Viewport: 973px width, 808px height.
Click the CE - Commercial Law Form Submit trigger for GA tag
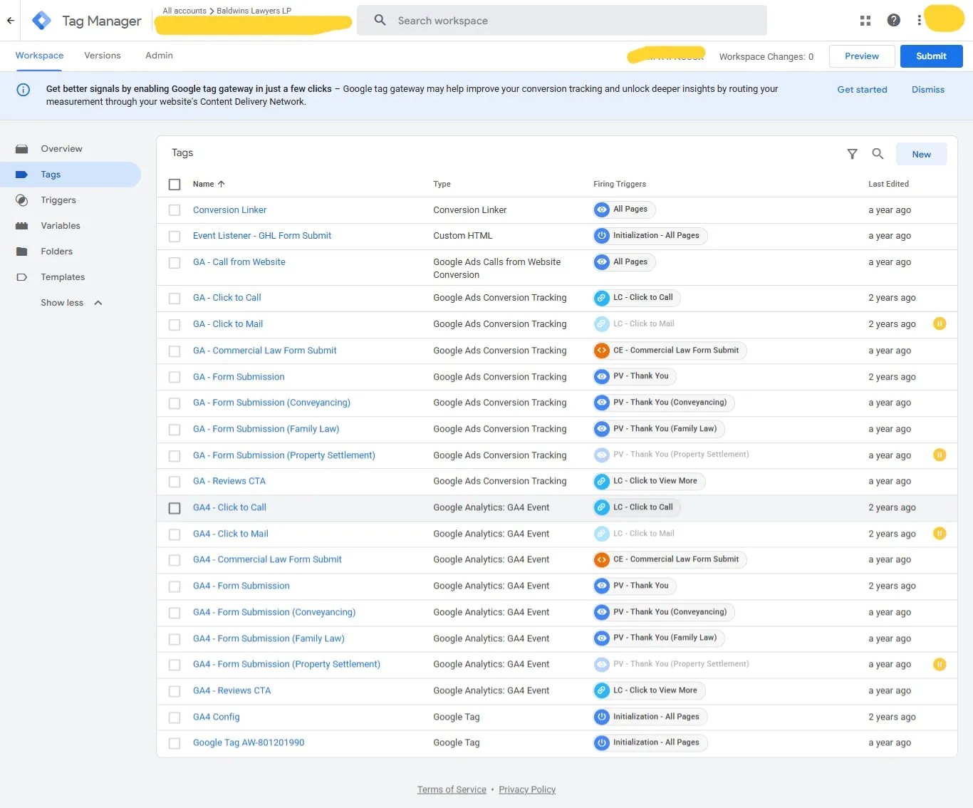670,351
